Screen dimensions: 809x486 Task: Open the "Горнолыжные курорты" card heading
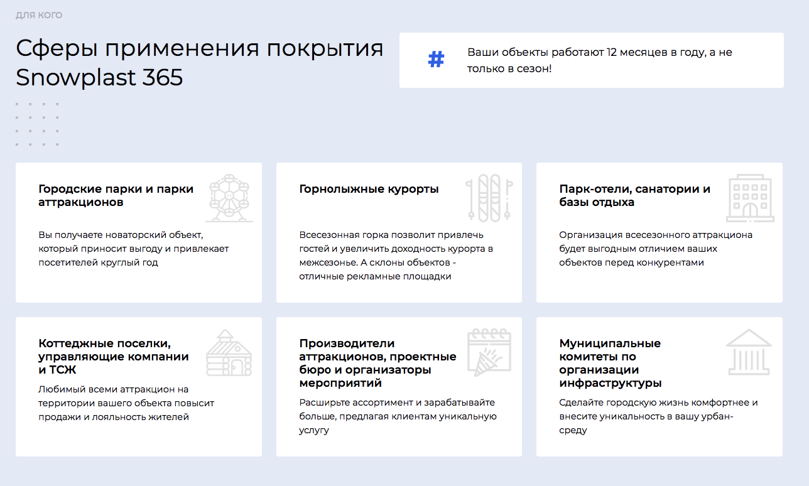(x=369, y=189)
